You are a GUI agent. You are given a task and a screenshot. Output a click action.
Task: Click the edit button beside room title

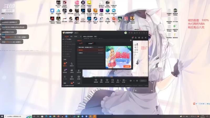point(95,36)
